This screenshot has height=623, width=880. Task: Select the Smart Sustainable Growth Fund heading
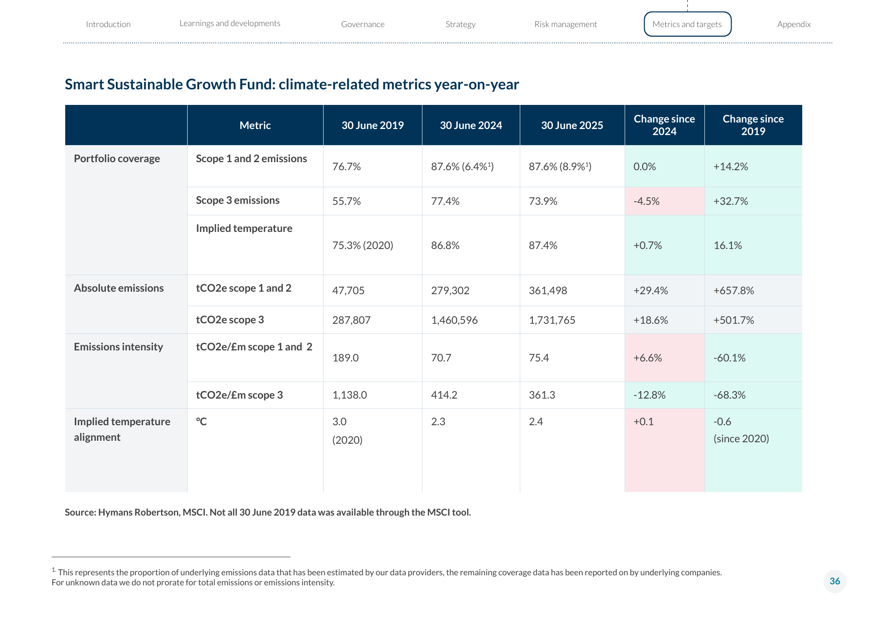(292, 84)
